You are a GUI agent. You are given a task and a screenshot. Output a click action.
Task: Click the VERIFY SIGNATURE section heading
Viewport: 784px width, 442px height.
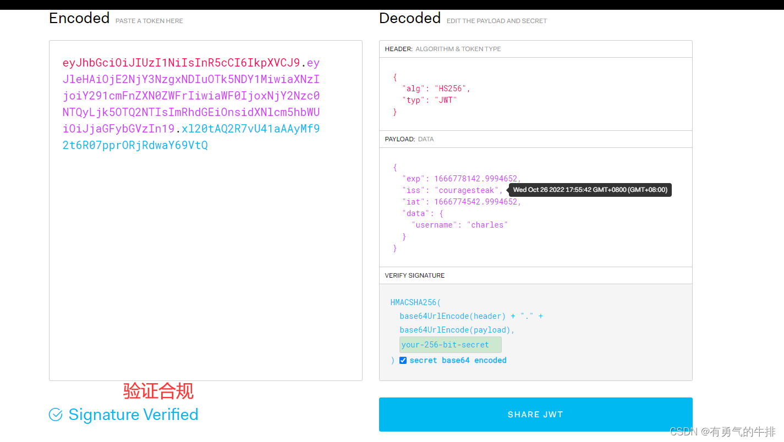(x=415, y=275)
